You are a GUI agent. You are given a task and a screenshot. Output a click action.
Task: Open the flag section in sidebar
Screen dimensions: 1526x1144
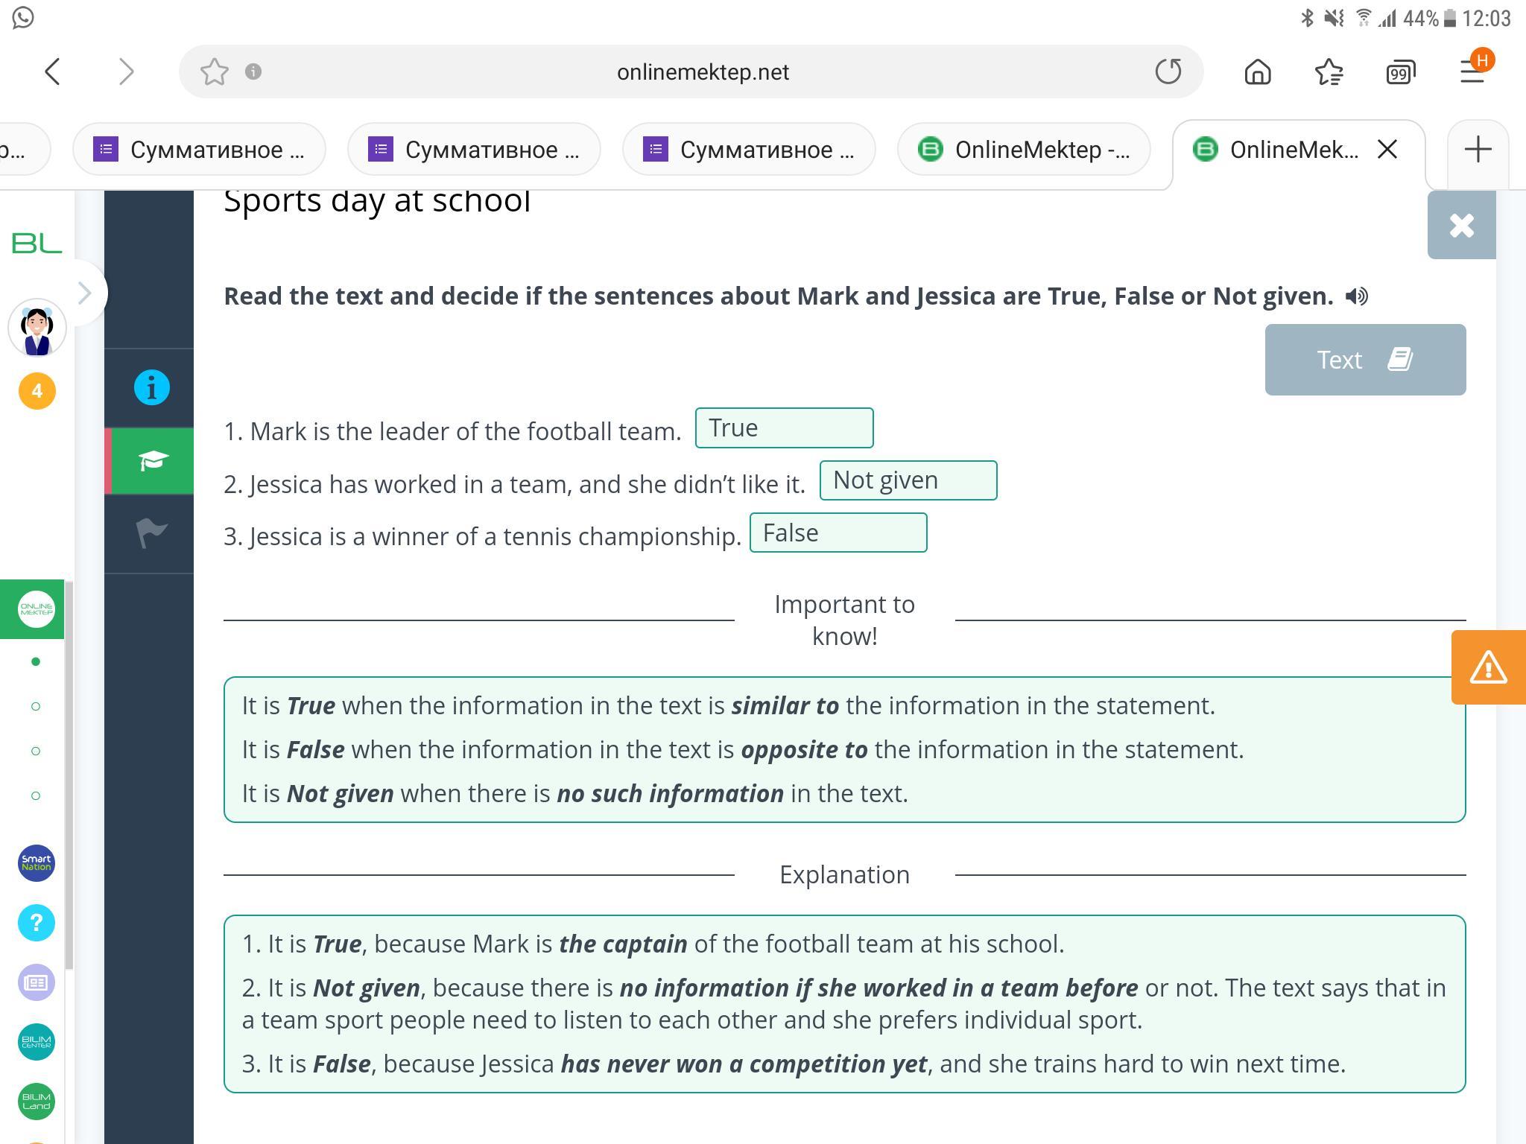(x=151, y=533)
